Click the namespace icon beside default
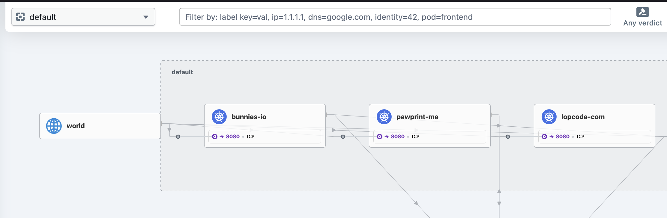Screen dimensions: 667x218 click(20, 17)
